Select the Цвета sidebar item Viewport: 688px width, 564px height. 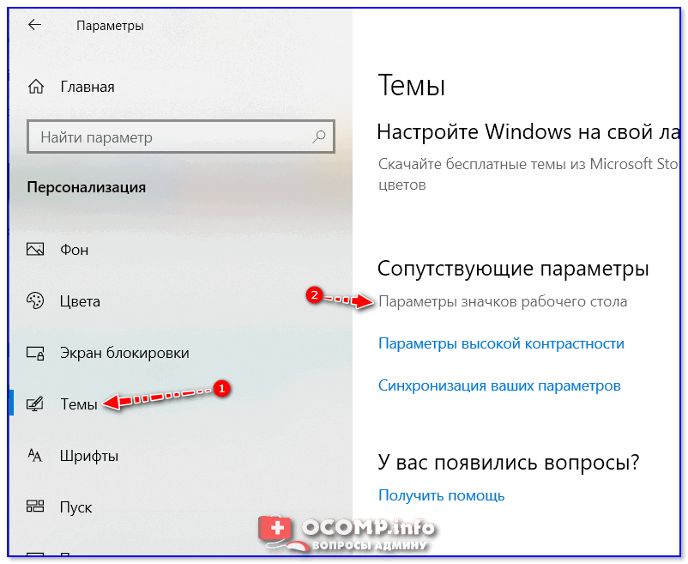tap(80, 301)
